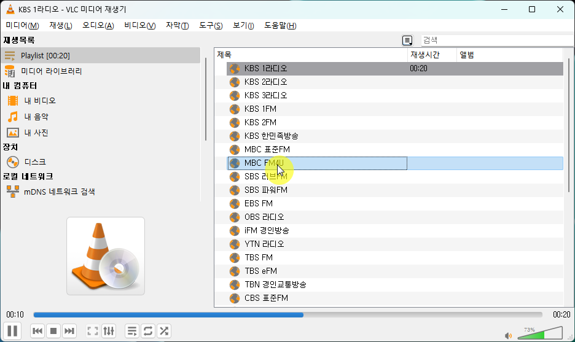This screenshot has height=342, width=575.
Task: Select MBC 표준FM playlist row
Action: click(x=395, y=150)
